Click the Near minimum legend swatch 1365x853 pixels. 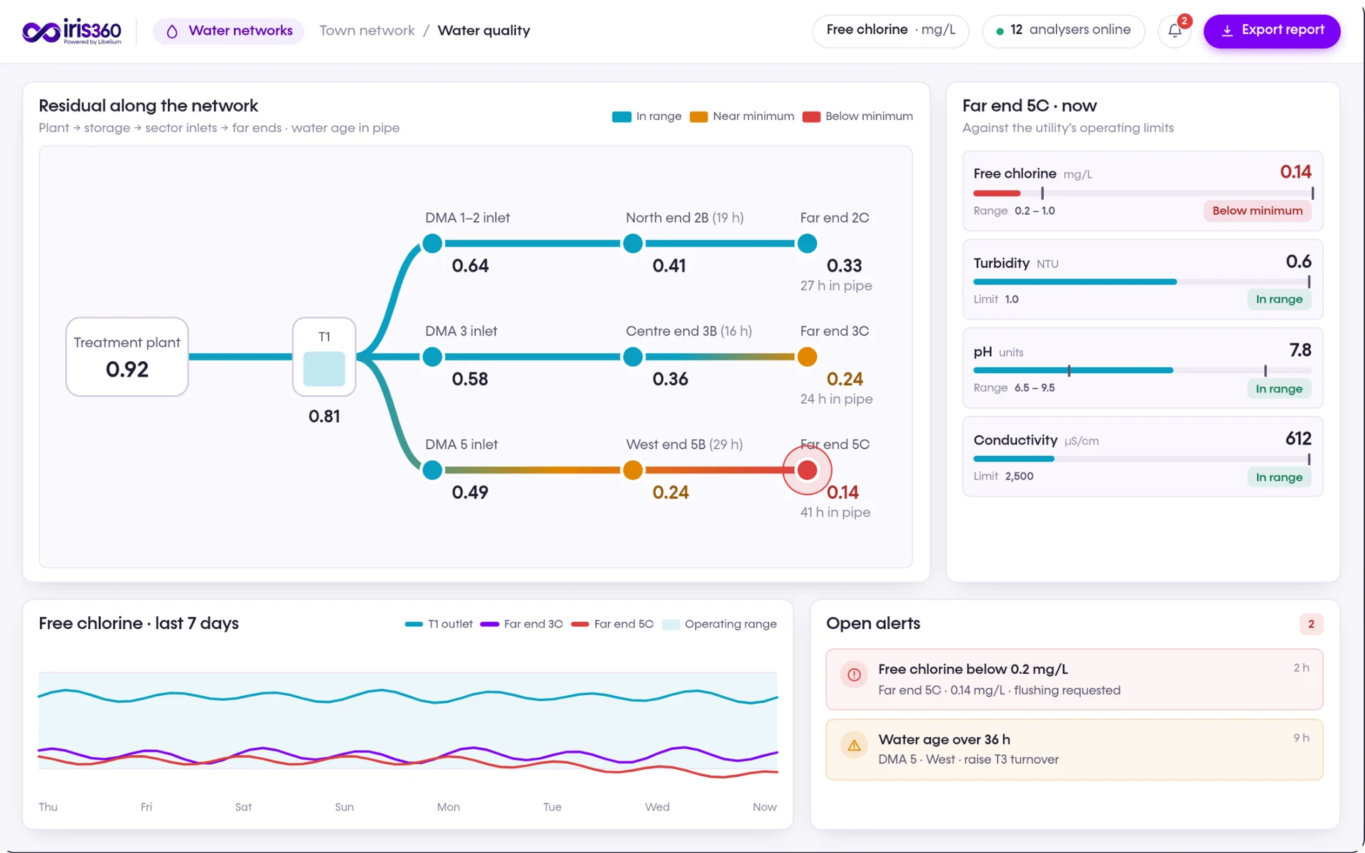point(699,117)
